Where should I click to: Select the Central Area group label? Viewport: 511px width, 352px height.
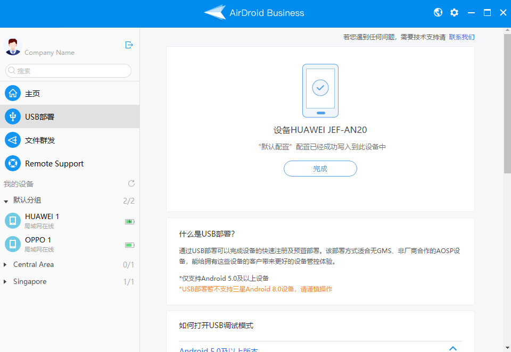34,264
